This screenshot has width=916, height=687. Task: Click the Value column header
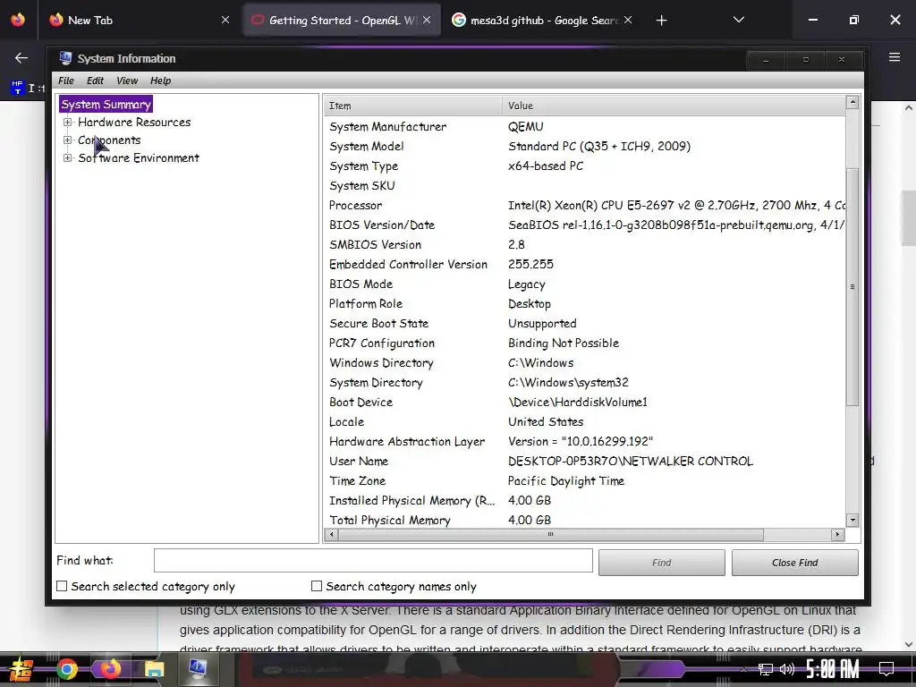674,106
